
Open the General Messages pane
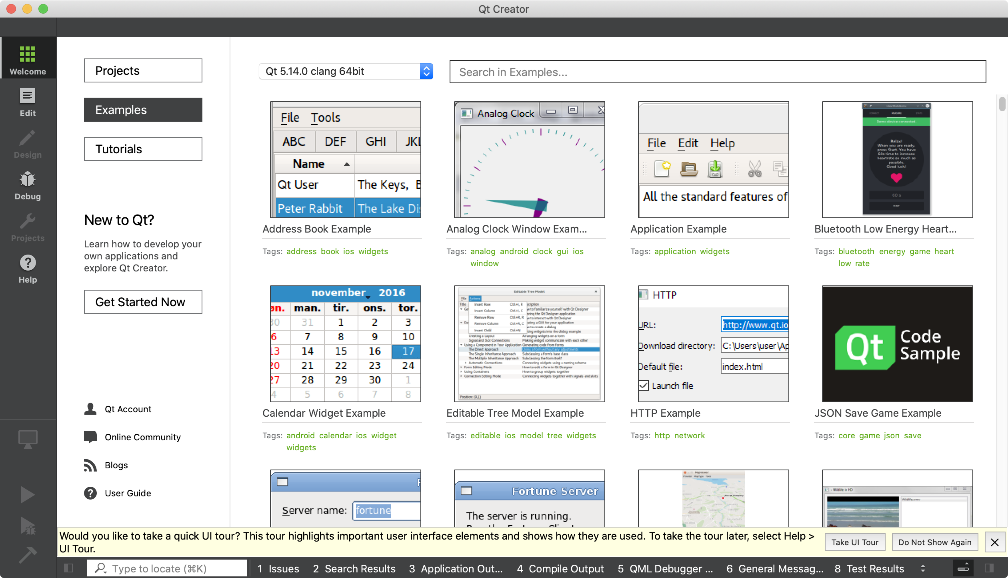click(775, 568)
